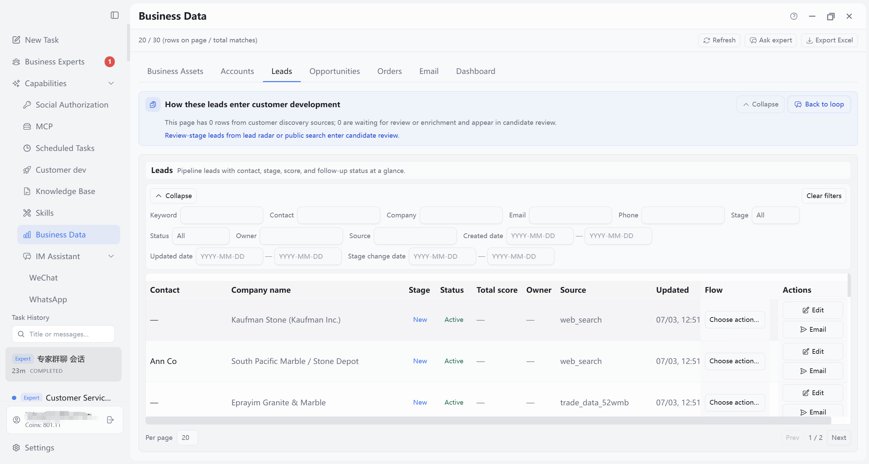Collapse the filters panel
This screenshot has height=464, width=869.
(174, 196)
